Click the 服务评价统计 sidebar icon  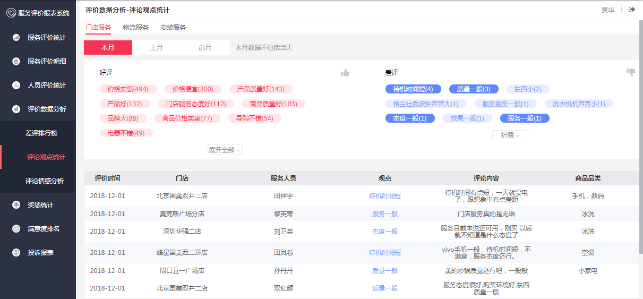pyautogui.click(x=16, y=38)
